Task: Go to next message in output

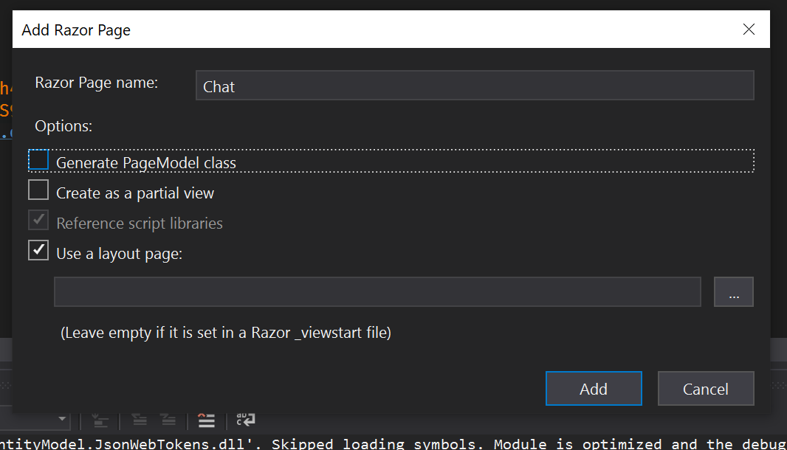Action: [x=168, y=420]
